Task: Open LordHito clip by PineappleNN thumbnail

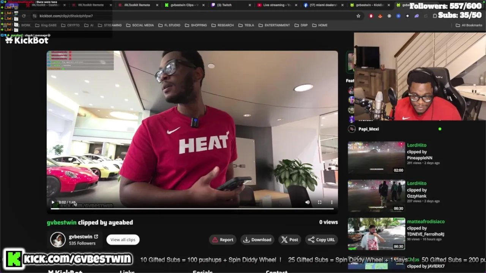Action: coord(376,158)
